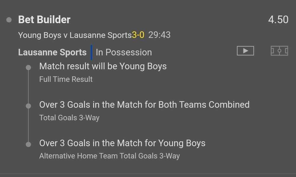Click Alternative Home Team Total Goals 3-Way
Viewport: 296px width, 177px height.
coord(110,156)
